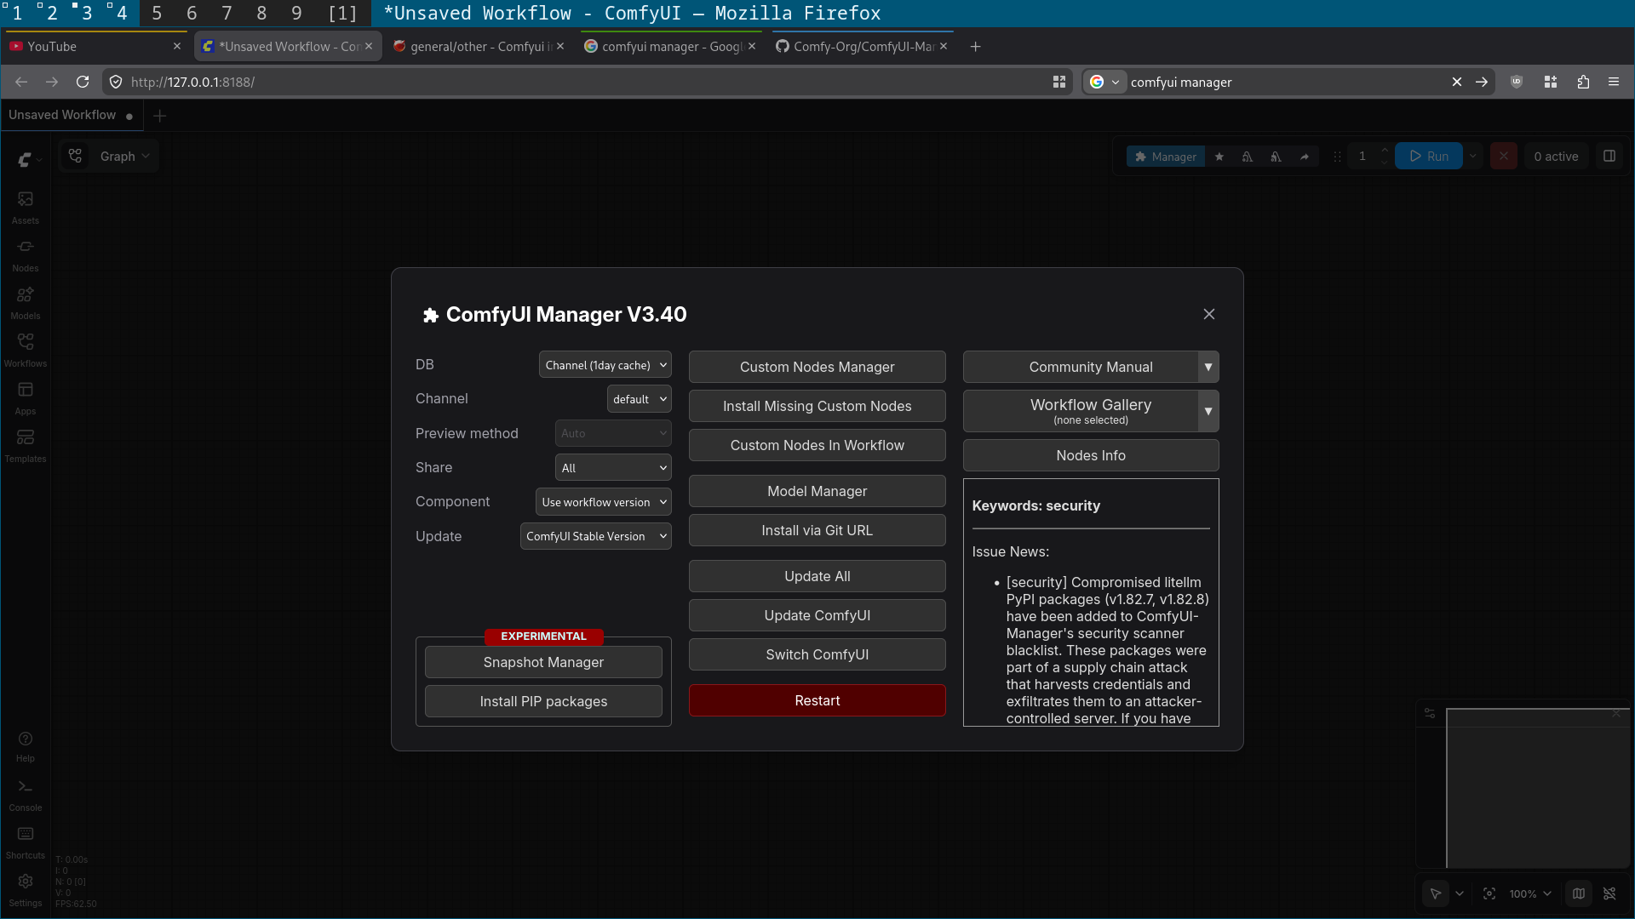Open the Help menu in sidebar
The width and height of the screenshot is (1635, 919).
[26, 746]
